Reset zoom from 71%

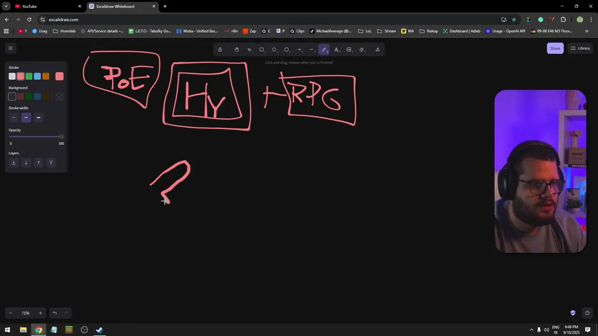coord(25,313)
